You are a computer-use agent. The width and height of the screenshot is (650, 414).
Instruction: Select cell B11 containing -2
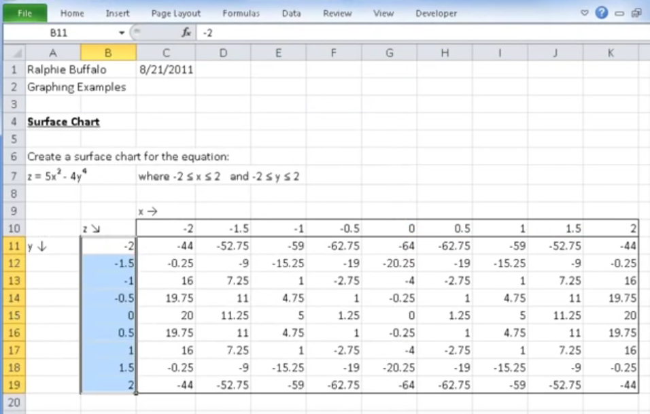click(x=108, y=246)
